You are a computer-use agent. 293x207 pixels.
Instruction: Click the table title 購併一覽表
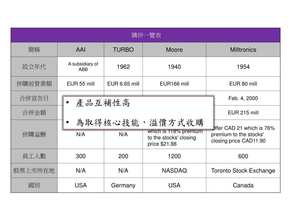(x=146, y=35)
